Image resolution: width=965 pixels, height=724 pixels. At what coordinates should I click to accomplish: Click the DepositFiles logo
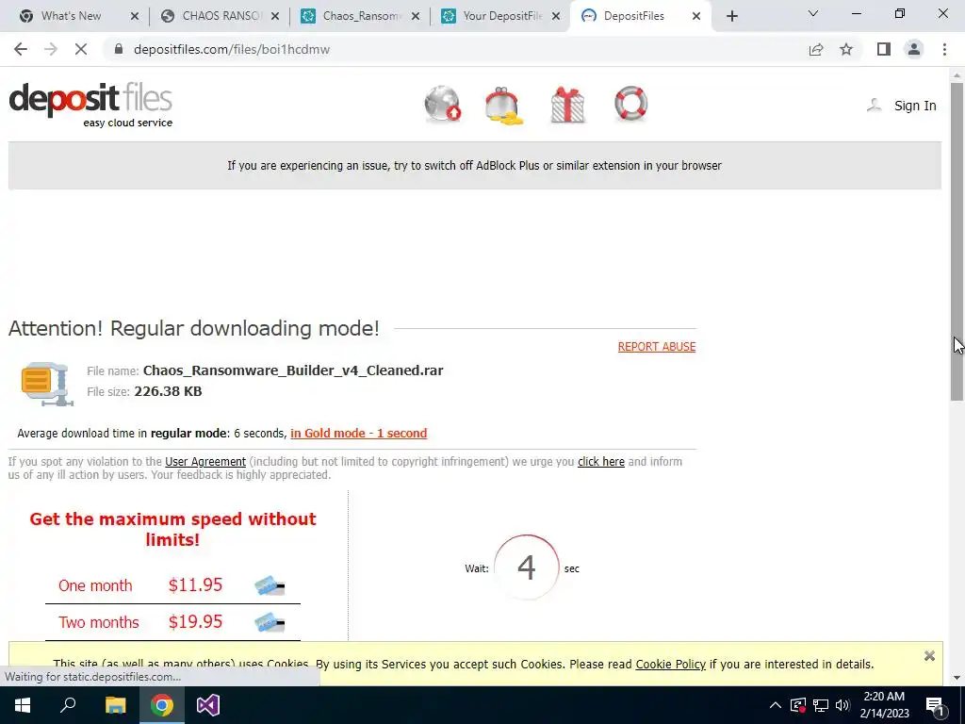[x=90, y=106]
